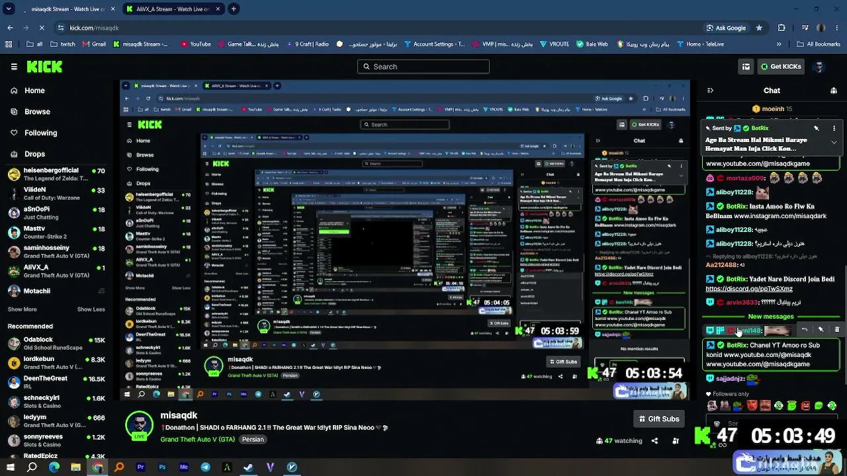This screenshot has width=847, height=476.
Task: Open Masttv Counter-Strike 2 channel
Action: (x=56, y=233)
